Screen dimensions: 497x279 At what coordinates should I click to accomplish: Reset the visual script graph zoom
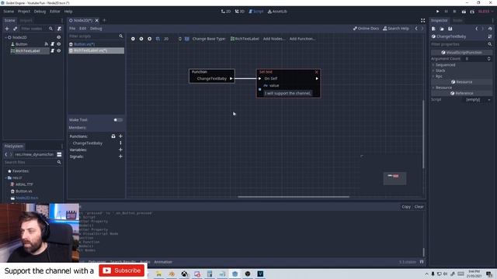point(141,39)
